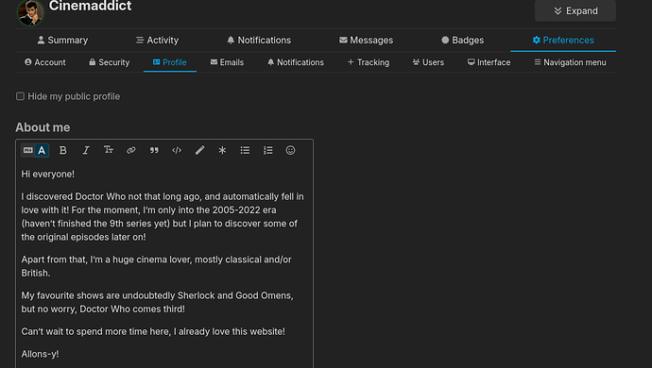Add a blockquote with the quote icon

(x=154, y=150)
